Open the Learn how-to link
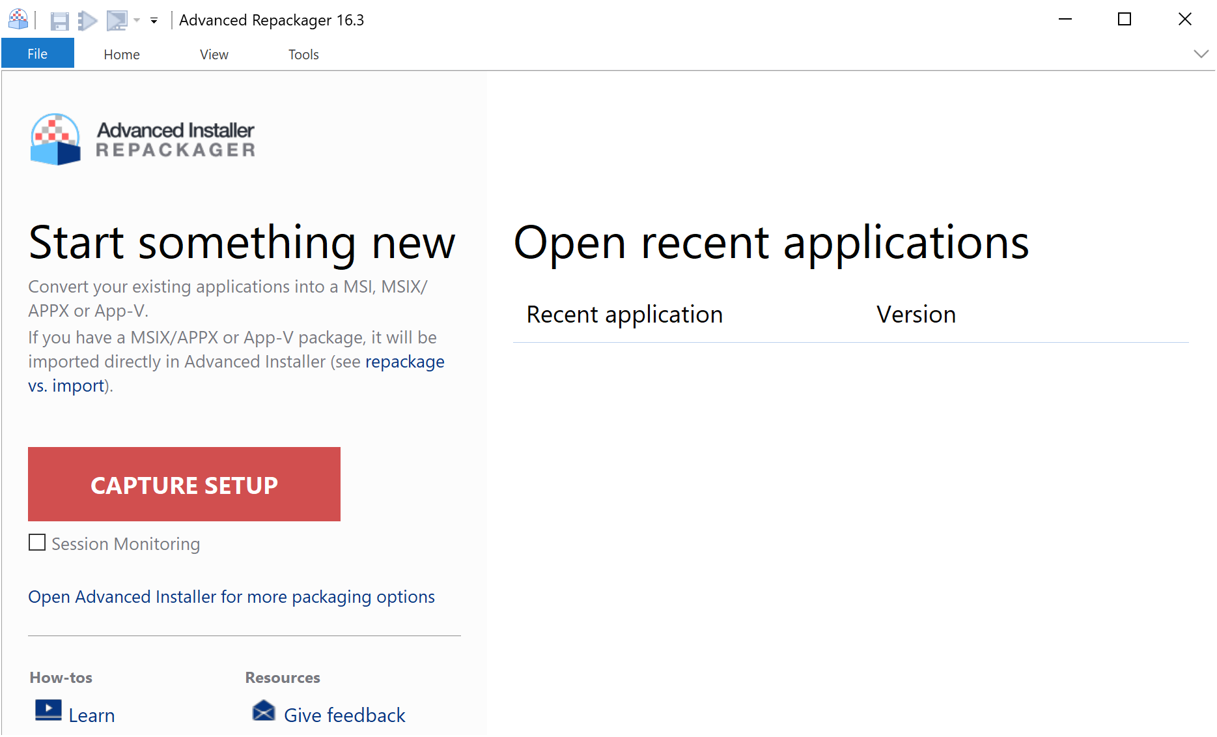This screenshot has height=737, width=1217. click(x=92, y=715)
